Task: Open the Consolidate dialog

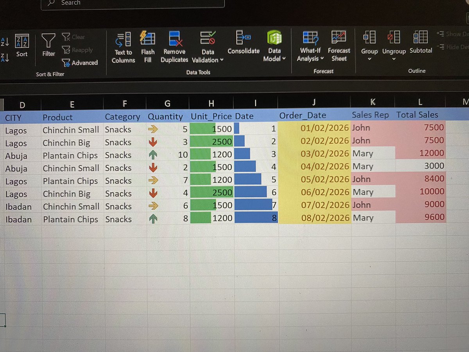Action: (x=243, y=43)
